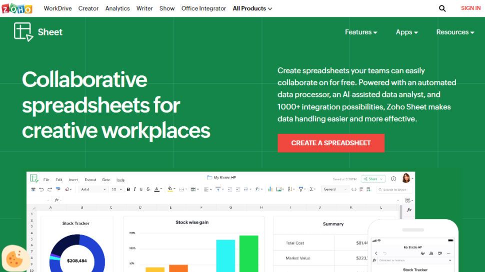Toggle underline formatting
Viewport: 485px width, 272px height.
pos(141,189)
